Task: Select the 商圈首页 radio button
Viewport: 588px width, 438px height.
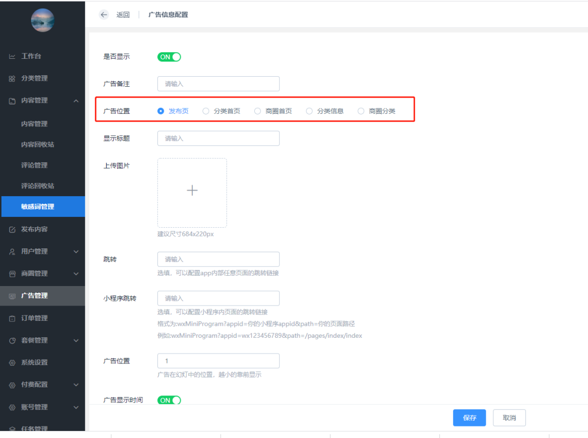Action: click(x=257, y=111)
